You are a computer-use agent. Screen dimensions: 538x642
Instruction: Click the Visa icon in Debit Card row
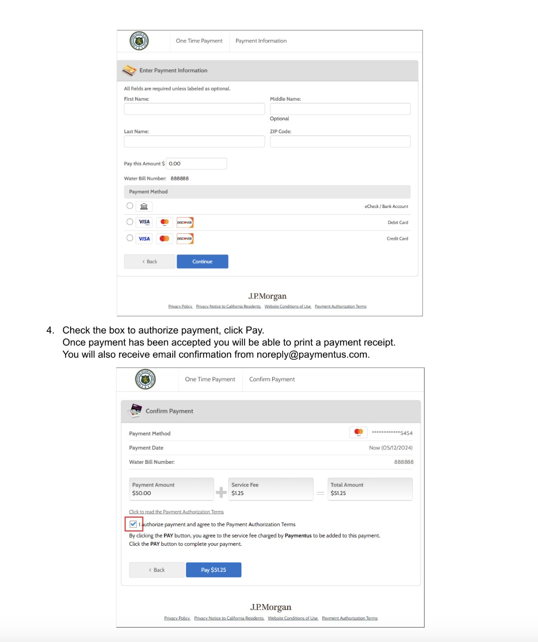tap(144, 222)
